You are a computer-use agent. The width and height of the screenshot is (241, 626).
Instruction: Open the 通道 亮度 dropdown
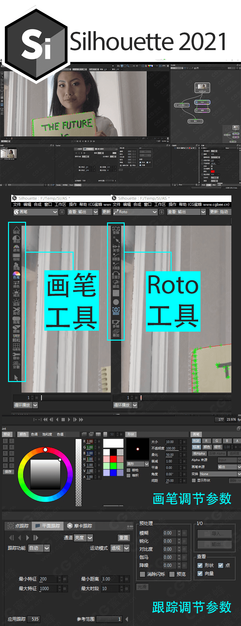click(x=83, y=538)
